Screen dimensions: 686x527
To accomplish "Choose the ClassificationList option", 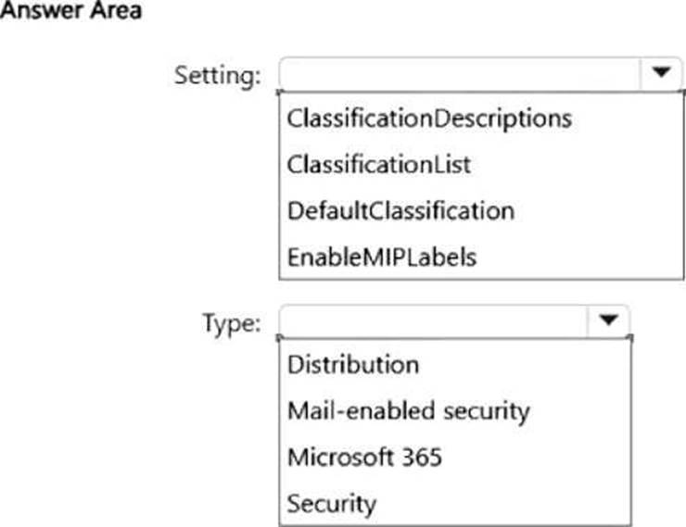I will click(379, 165).
